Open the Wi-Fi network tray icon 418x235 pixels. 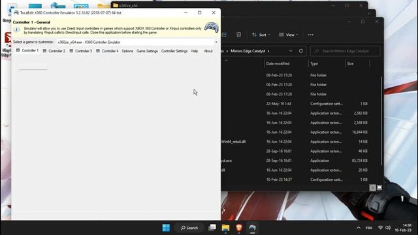coord(380,228)
